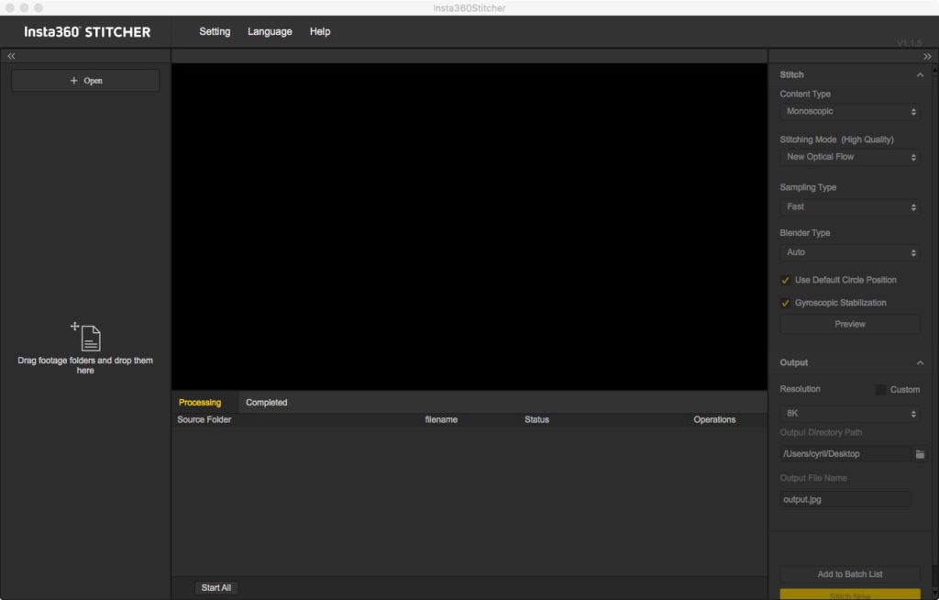939x600 pixels.
Task: Click the drag footage file icon
Action: 85,337
